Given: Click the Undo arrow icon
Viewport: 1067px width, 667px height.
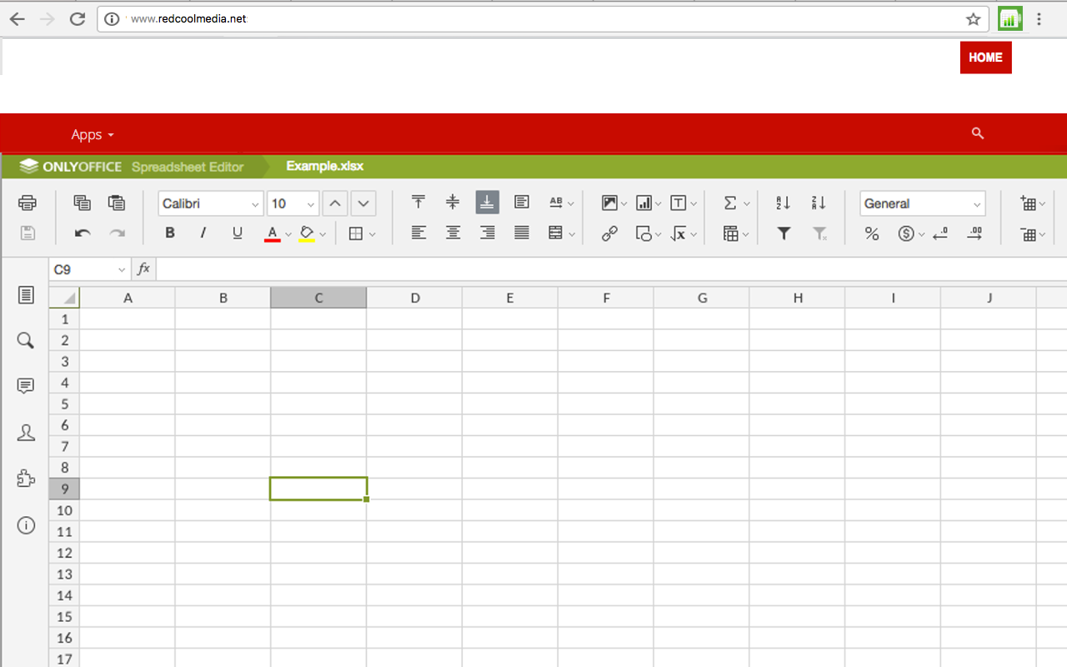Looking at the screenshot, I should point(82,233).
